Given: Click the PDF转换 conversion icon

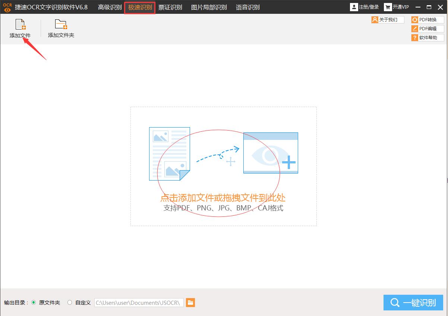Looking at the screenshot, I should [427, 19].
